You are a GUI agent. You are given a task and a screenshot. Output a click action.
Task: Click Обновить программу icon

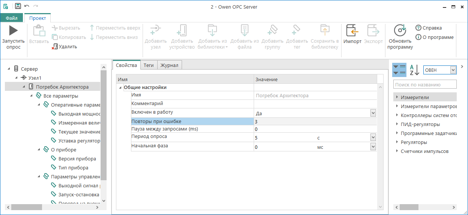point(400,31)
